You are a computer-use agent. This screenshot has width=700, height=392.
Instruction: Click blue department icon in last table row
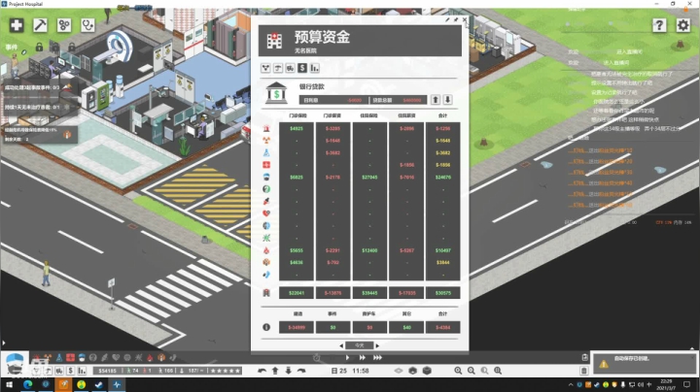point(266,275)
